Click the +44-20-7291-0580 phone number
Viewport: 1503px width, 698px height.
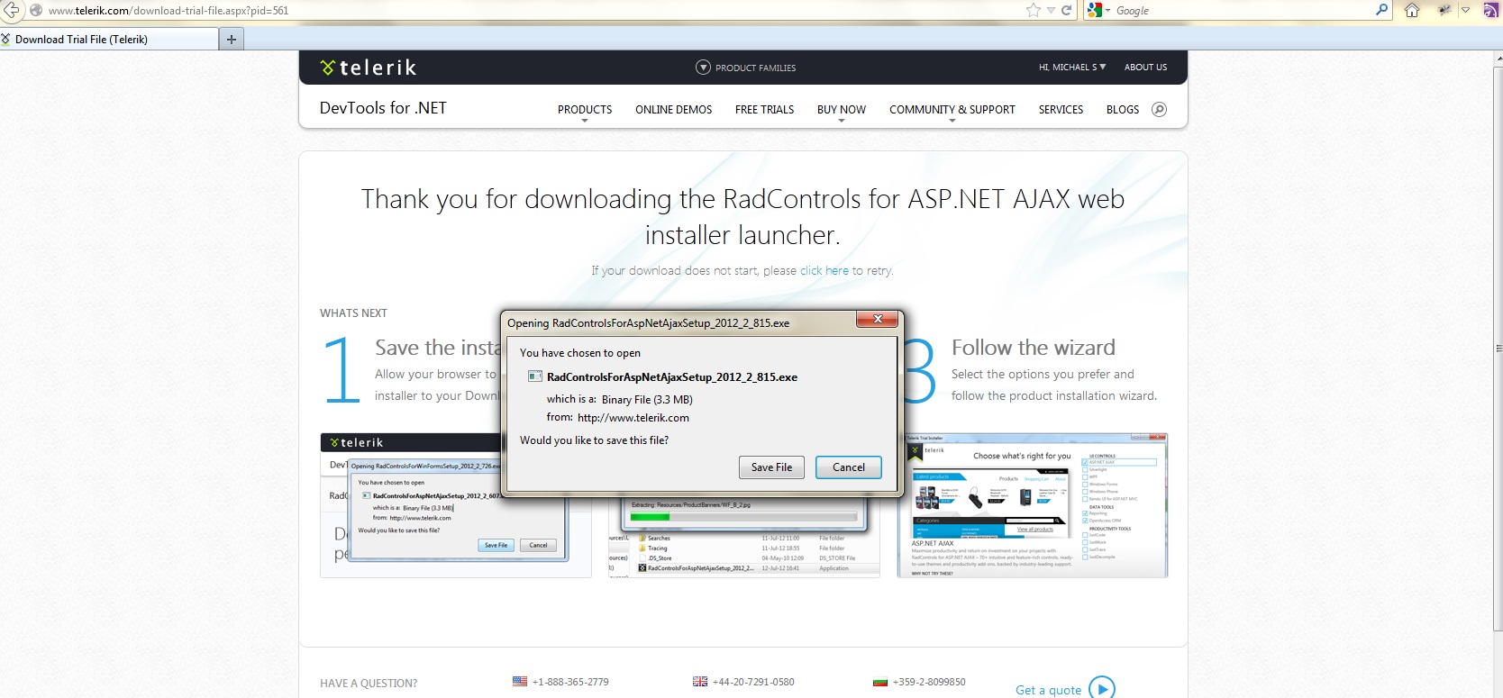[x=753, y=682]
